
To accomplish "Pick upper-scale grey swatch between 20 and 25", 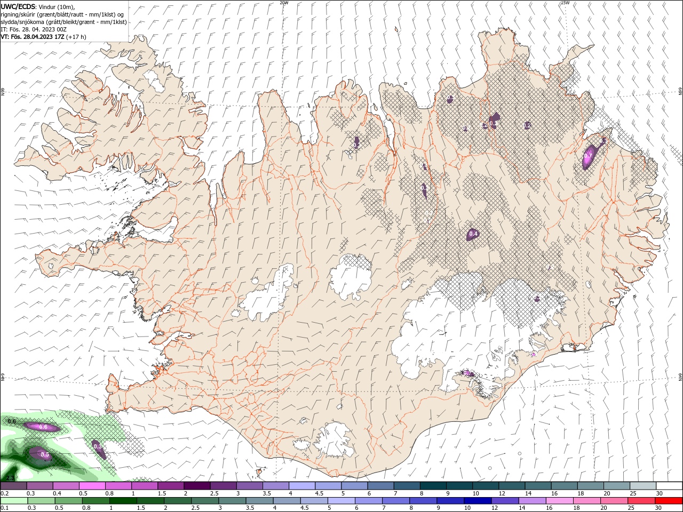I will click(x=616, y=486).
